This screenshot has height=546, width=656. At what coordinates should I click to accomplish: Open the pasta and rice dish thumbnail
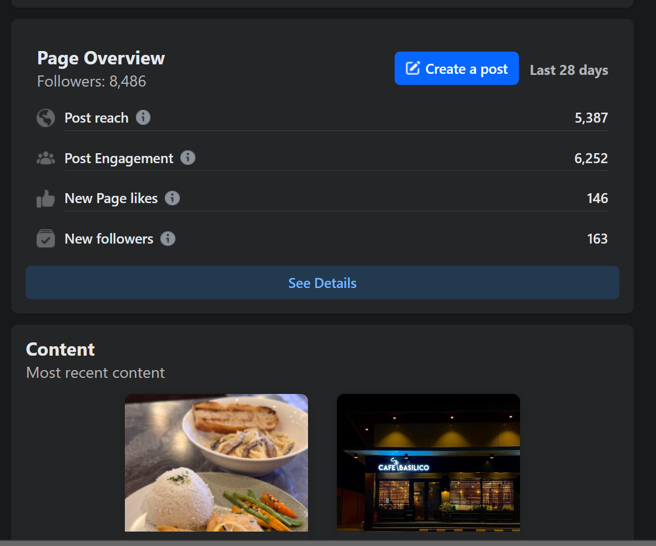click(216, 463)
